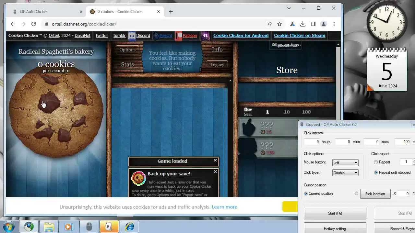Open the extensions flask icon in toolbar

pos(292,24)
